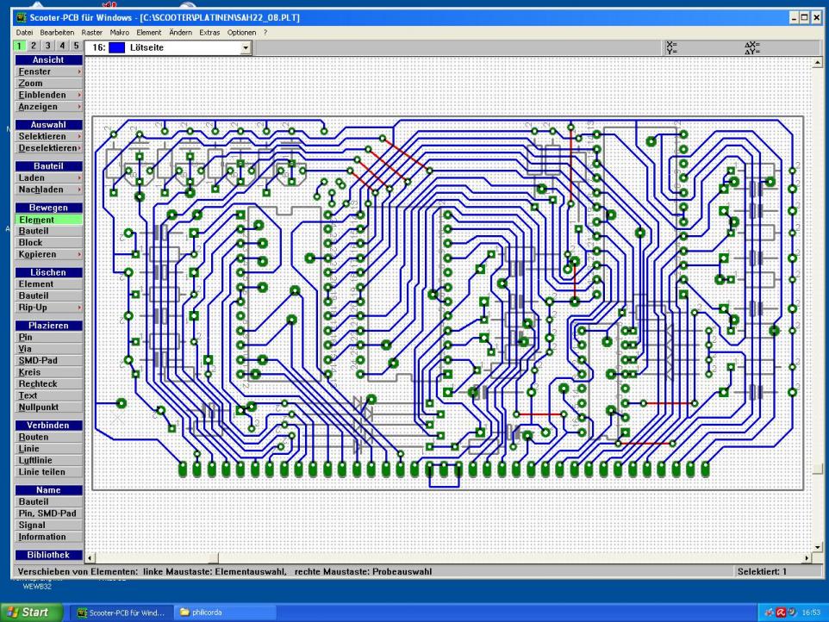
Task: Click the vertical scrollbar down arrow
Action: pyautogui.click(x=818, y=546)
